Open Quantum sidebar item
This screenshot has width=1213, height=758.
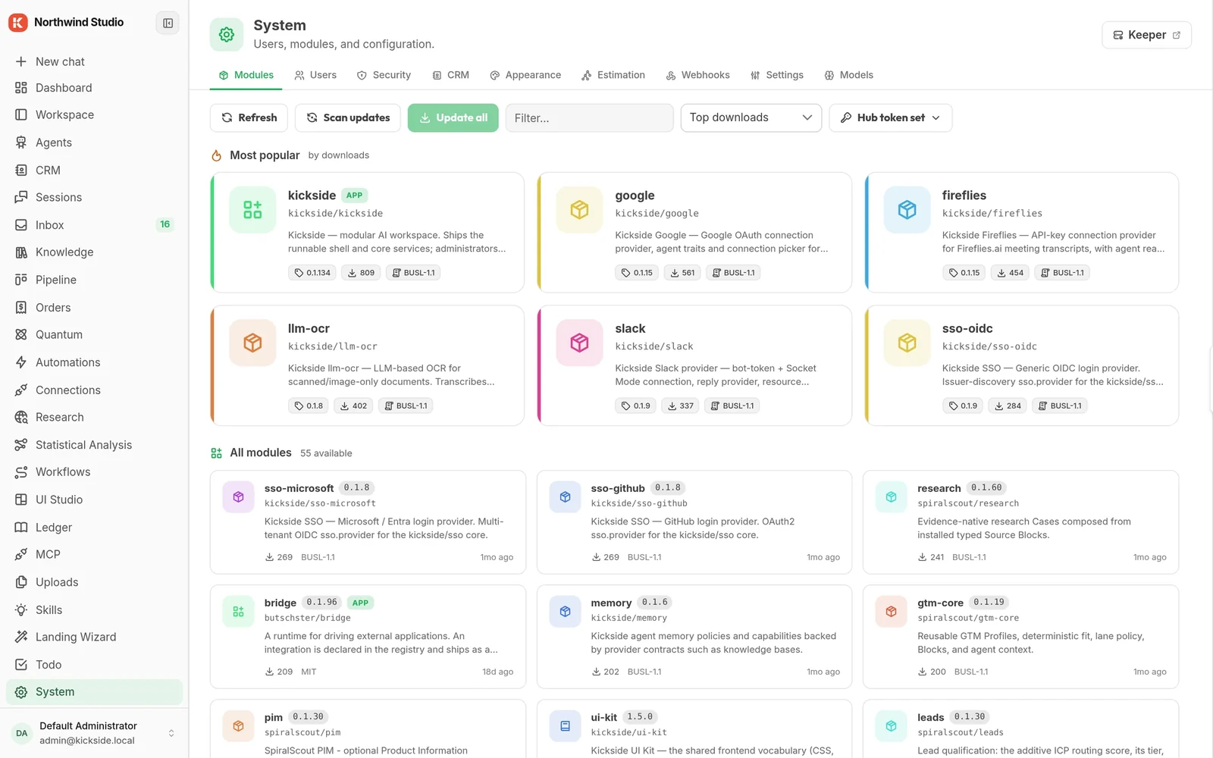point(94,334)
